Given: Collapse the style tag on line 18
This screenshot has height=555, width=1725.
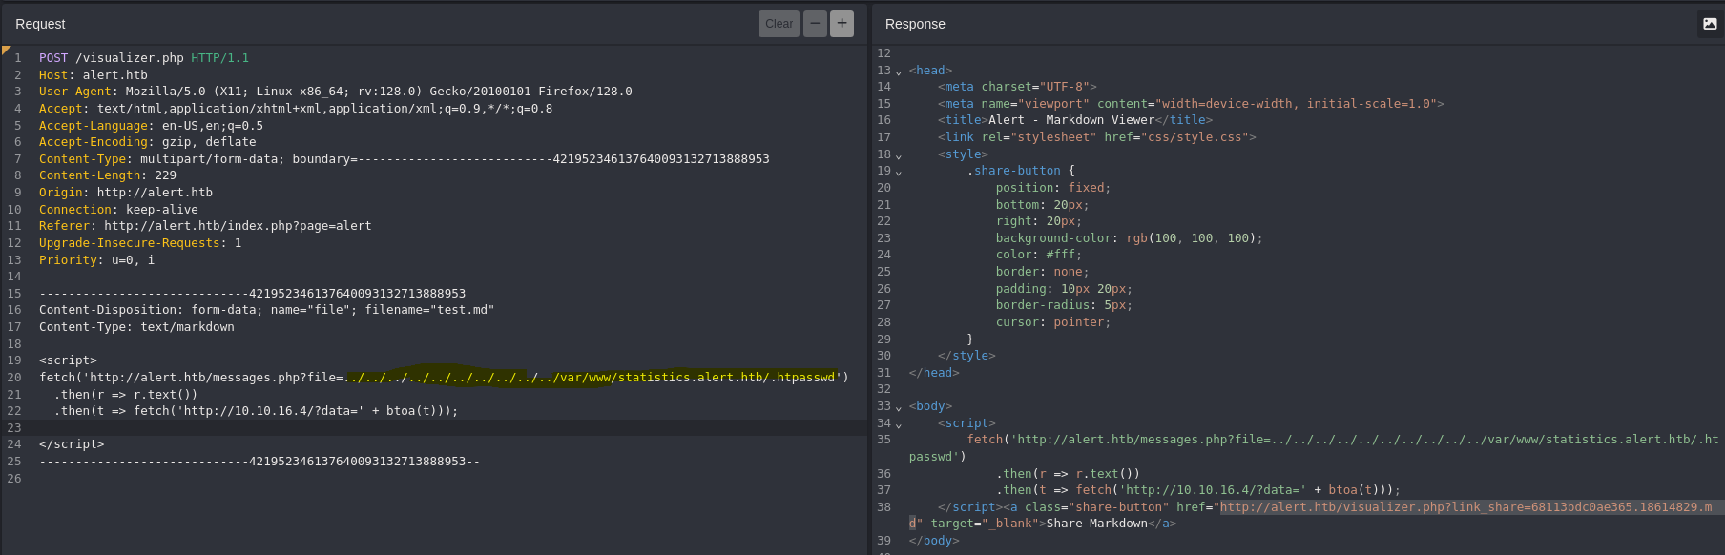Looking at the screenshot, I should 898,155.
